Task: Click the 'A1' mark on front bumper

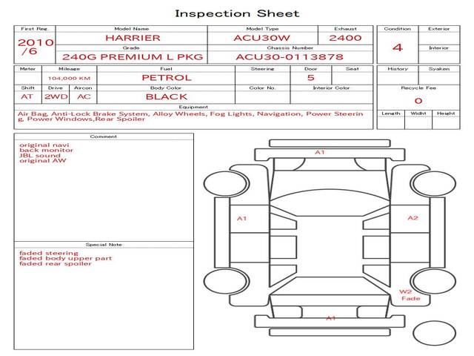Action: [320, 152]
